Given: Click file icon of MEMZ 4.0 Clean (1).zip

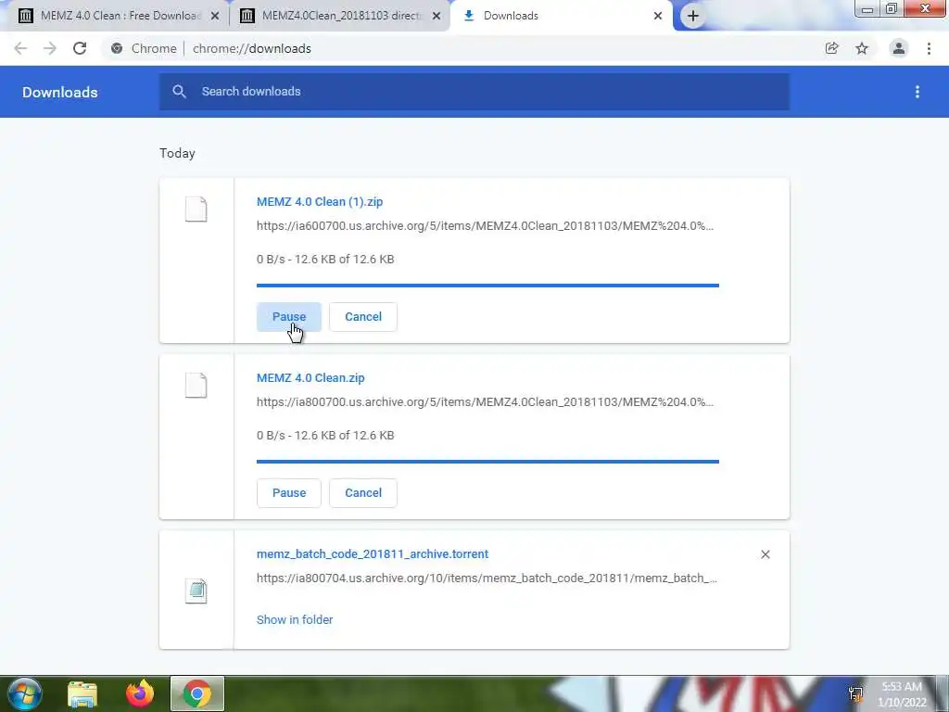Looking at the screenshot, I should 196,210.
